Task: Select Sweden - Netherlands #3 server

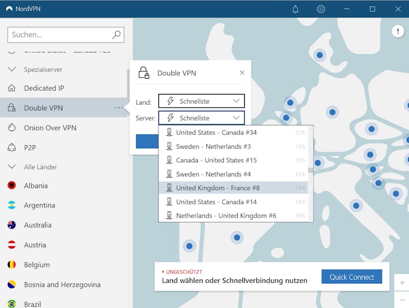Action: (x=233, y=146)
